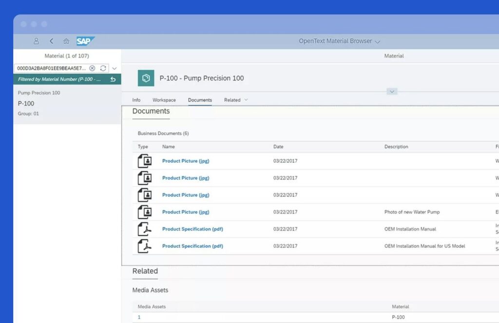Click PDF icon for US Model manual row
Image resolution: width=499 pixels, height=323 pixels.
pyautogui.click(x=144, y=246)
